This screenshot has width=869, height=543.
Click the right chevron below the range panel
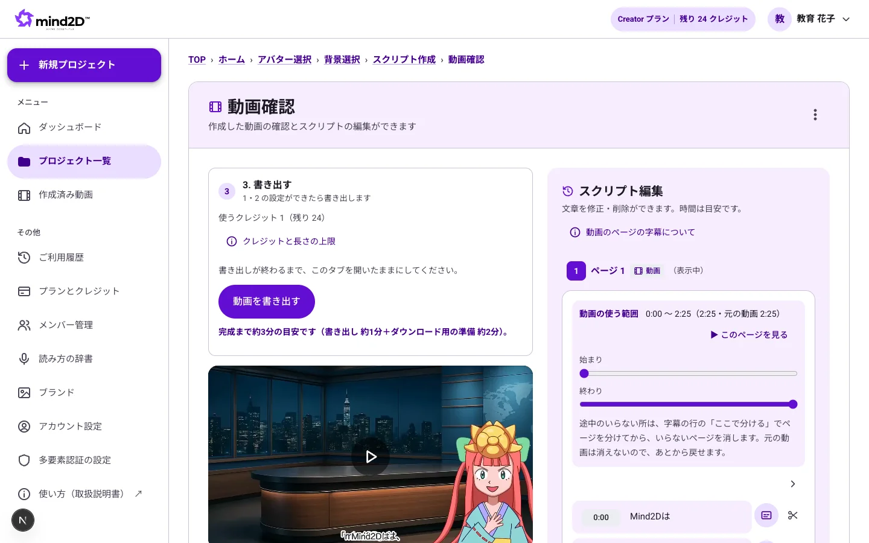tap(793, 484)
